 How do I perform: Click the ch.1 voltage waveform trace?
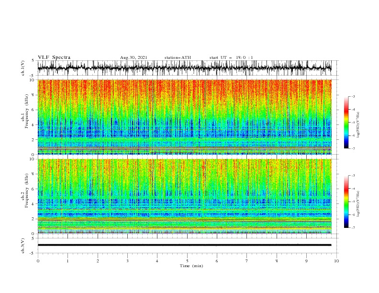[184, 68]
